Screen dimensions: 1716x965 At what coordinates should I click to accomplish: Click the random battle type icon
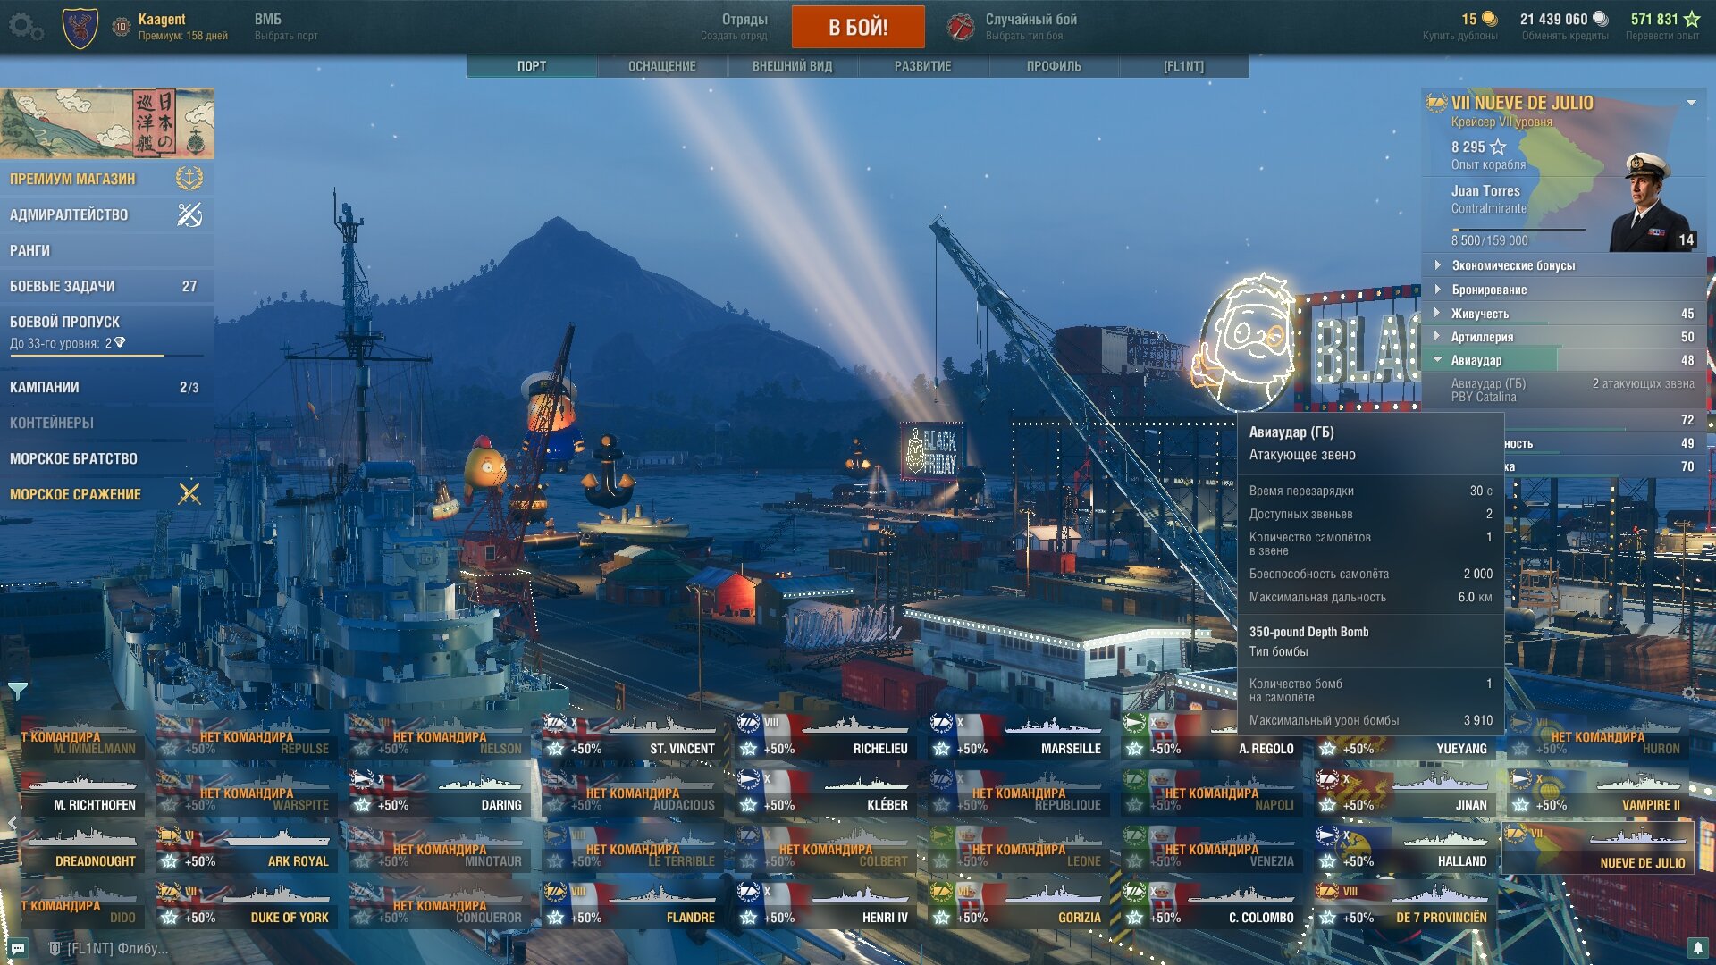click(961, 27)
